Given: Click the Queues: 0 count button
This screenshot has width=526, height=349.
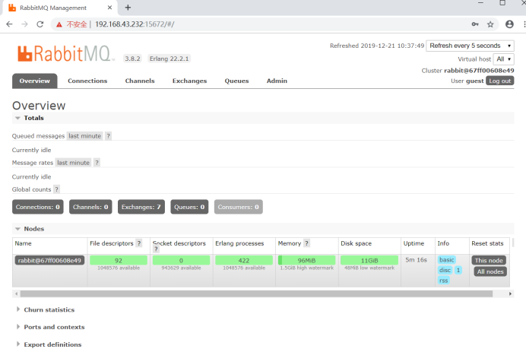Looking at the screenshot, I should click(189, 207).
